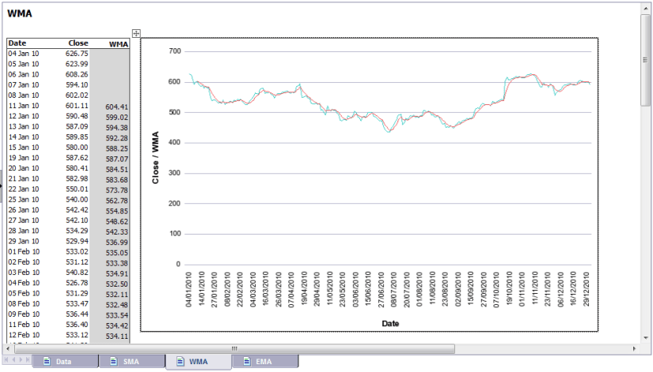Click the horizontal scrollbar right arrow

pos(634,349)
